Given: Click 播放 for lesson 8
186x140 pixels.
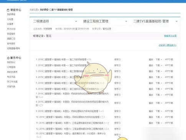Looking at the screenshot, I should pos(151,103).
